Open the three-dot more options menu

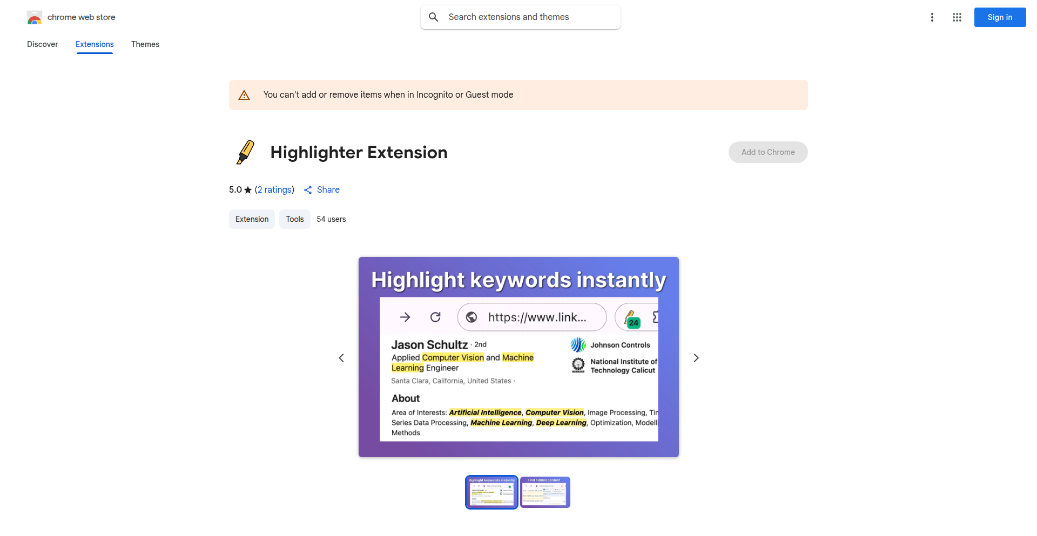point(932,17)
